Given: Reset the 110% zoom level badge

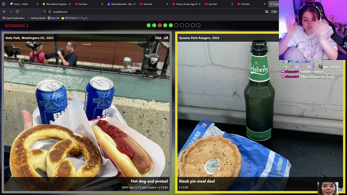Looking at the screenshot, I should click(274, 12).
